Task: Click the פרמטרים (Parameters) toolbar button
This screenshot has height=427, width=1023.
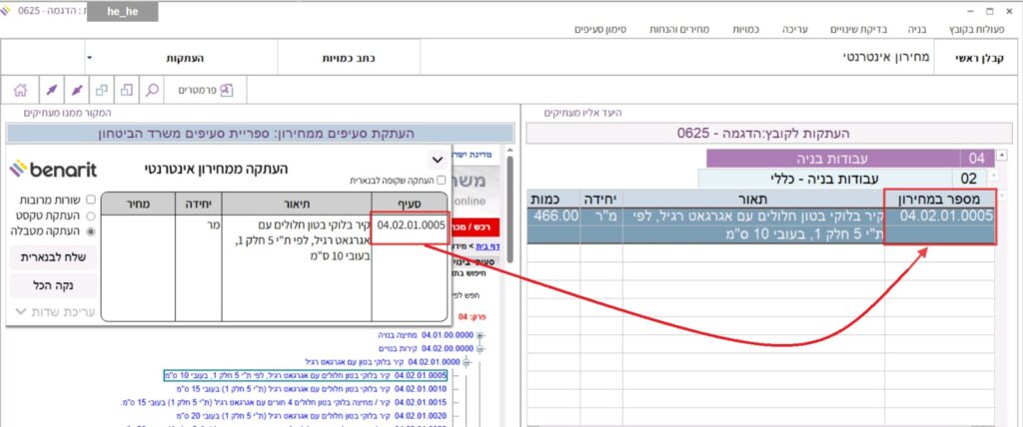Action: pos(205,90)
